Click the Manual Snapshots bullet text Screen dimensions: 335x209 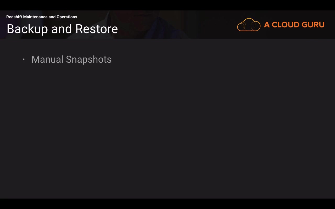pos(71,60)
